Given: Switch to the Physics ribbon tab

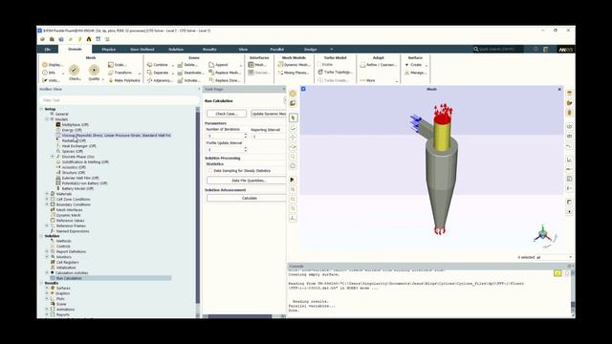Looking at the screenshot, I should click(108, 50).
